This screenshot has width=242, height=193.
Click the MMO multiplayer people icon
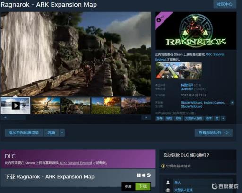pos(168,190)
